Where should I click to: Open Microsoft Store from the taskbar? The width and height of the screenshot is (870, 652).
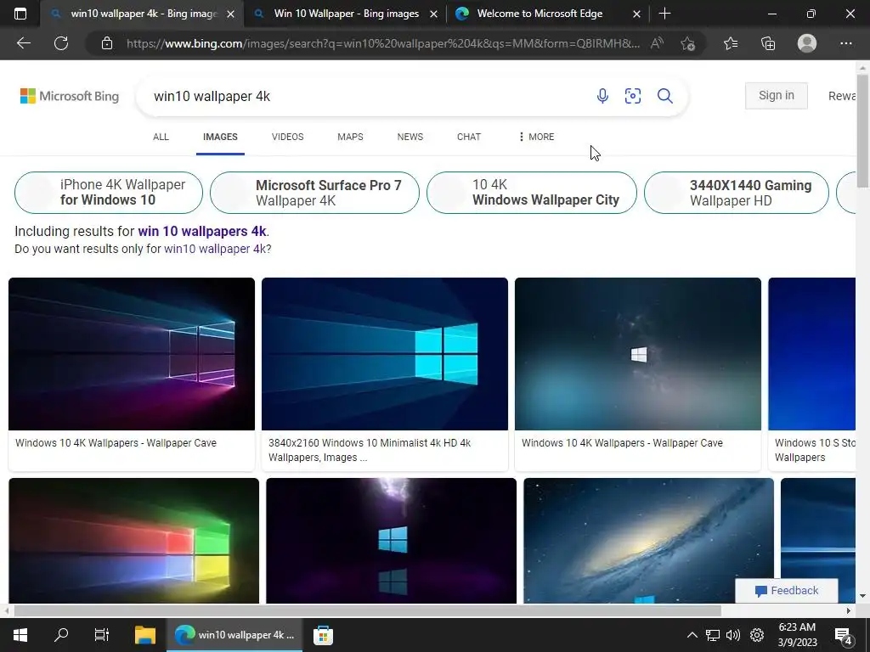click(x=323, y=635)
